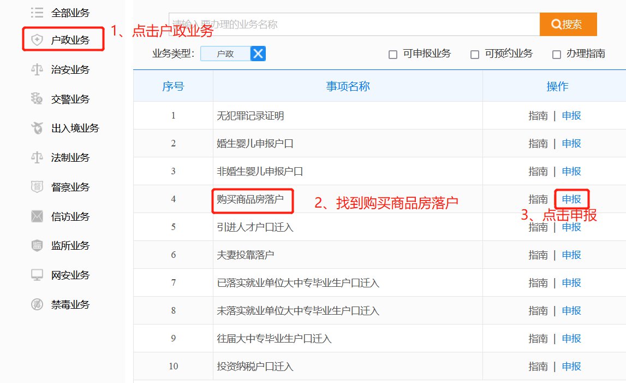Viewport: 626px width, 383px height.
Task: Select the 治安业务 category
Action: (x=70, y=69)
